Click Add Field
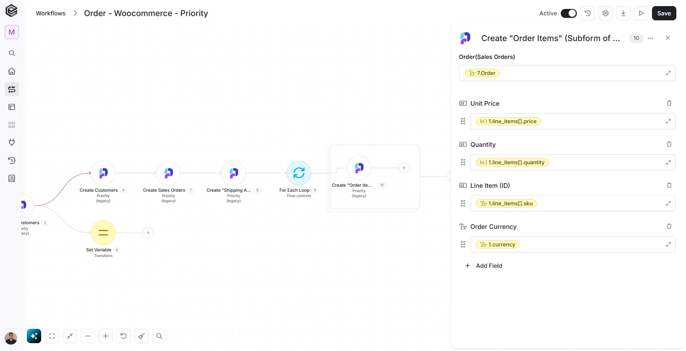The height and width of the screenshot is (351, 686). point(483,266)
